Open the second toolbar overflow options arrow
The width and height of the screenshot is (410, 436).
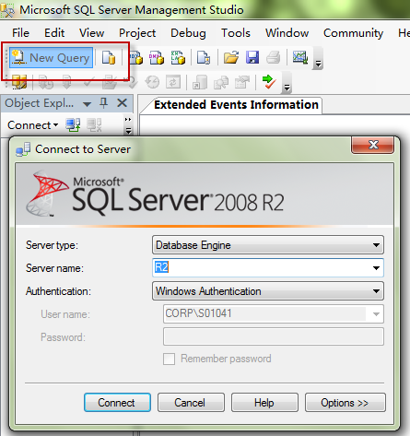point(287,82)
